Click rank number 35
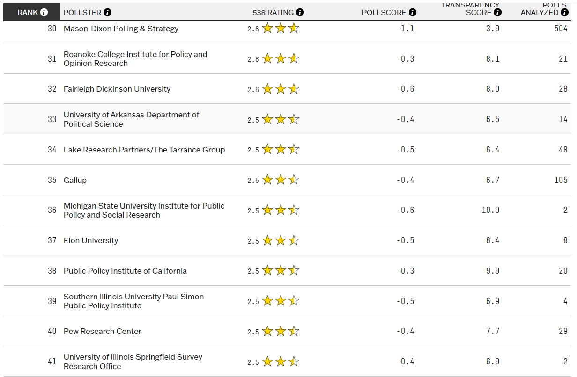The height and width of the screenshot is (377, 577). (x=52, y=180)
